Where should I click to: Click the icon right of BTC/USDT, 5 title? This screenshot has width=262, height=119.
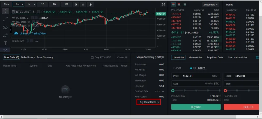pos(38,12)
